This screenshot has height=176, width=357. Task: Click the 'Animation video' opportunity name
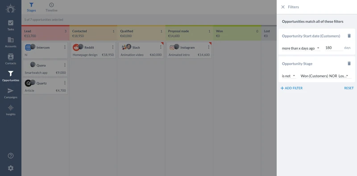point(132,54)
